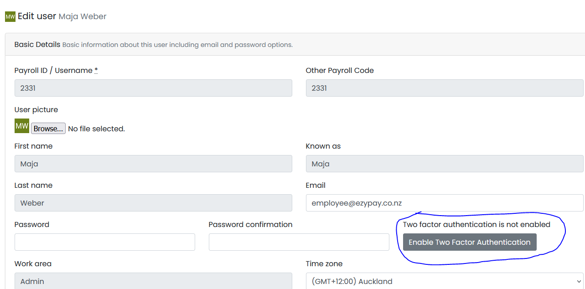This screenshot has width=585, height=289.
Task: Click into the Password input field
Action: pyautogui.click(x=104, y=242)
